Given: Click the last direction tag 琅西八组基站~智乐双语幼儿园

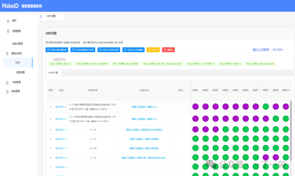Looking at the screenshot, I should point(260,64).
